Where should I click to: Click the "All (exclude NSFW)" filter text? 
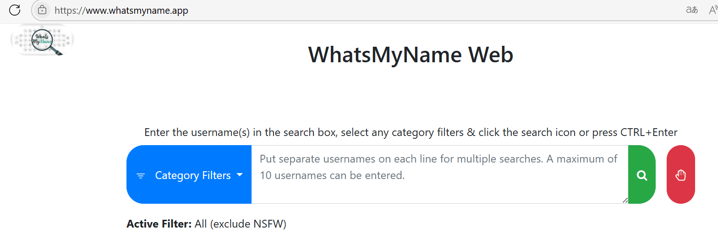[x=240, y=224]
